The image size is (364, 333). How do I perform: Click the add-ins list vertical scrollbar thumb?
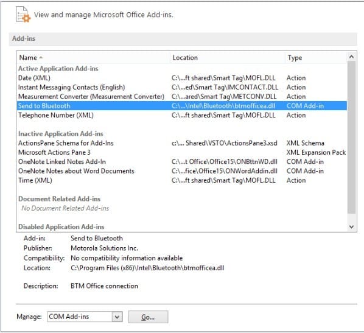click(351, 137)
